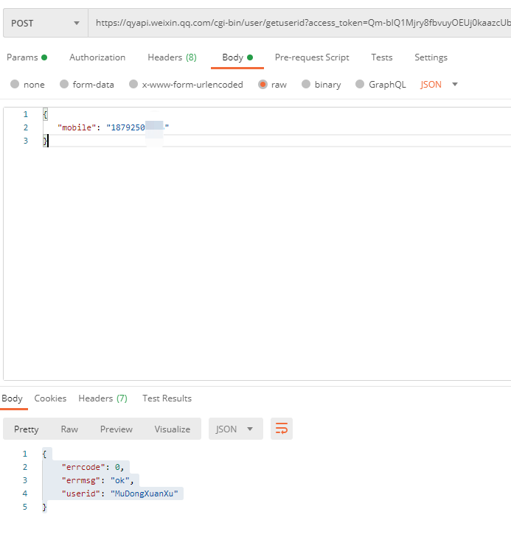Click the wrap lines icon in response
The width and height of the screenshot is (511, 534).
(x=281, y=429)
